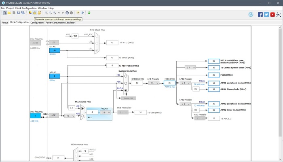283x162 pixels.
Task: Click the HSE oscillator block
Action: click(54, 115)
